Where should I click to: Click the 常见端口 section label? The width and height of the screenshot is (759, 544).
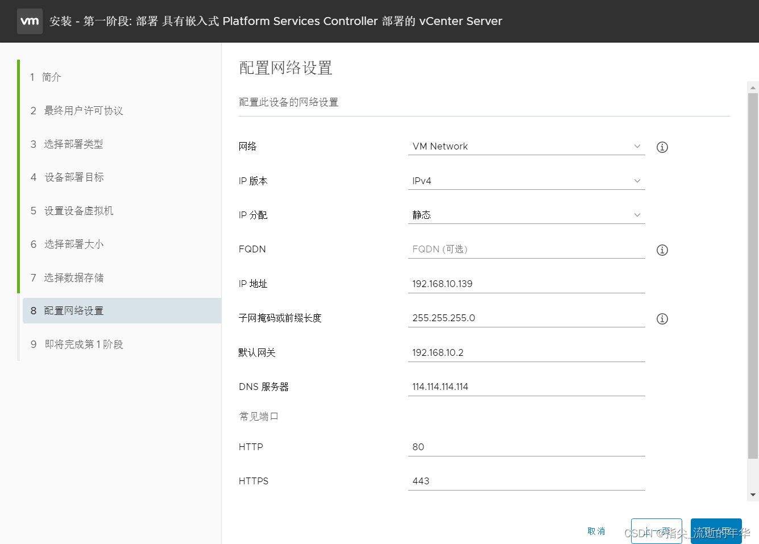[259, 417]
